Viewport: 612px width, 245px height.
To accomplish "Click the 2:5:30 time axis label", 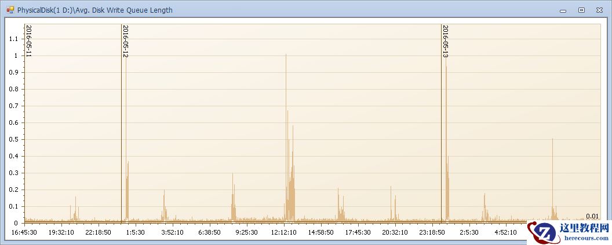I will point(469,232).
